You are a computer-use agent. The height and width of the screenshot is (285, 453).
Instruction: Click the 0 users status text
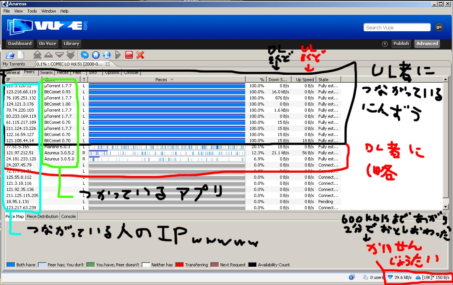[x=376, y=277]
